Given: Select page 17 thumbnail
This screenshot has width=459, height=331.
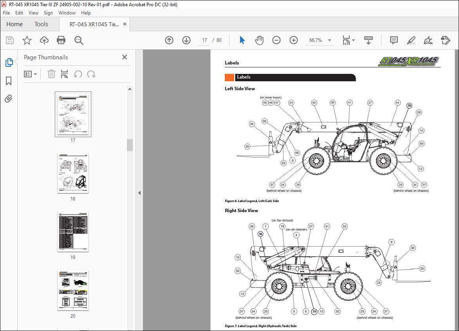Looking at the screenshot, I should click(x=73, y=114).
